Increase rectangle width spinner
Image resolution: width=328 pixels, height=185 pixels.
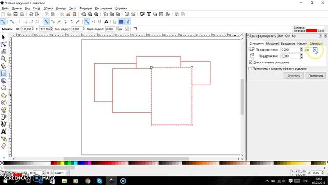pyautogui.click(x=33, y=28)
